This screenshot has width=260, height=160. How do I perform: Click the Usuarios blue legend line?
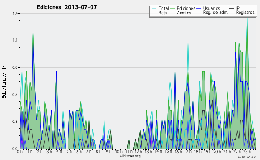(198, 9)
